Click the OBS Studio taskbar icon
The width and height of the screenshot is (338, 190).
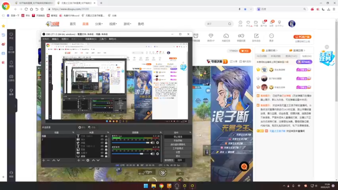click(177, 186)
